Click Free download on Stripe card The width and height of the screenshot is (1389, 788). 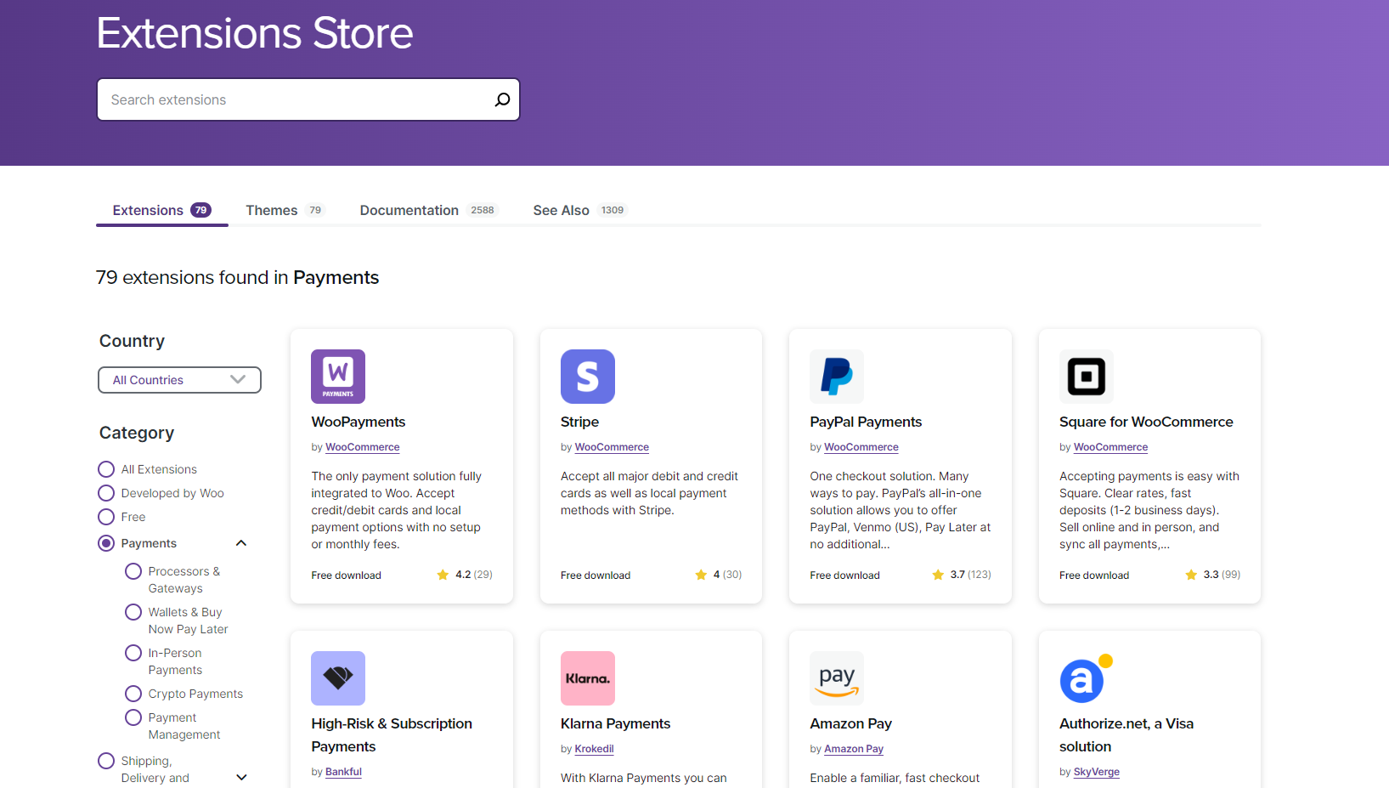pos(596,575)
